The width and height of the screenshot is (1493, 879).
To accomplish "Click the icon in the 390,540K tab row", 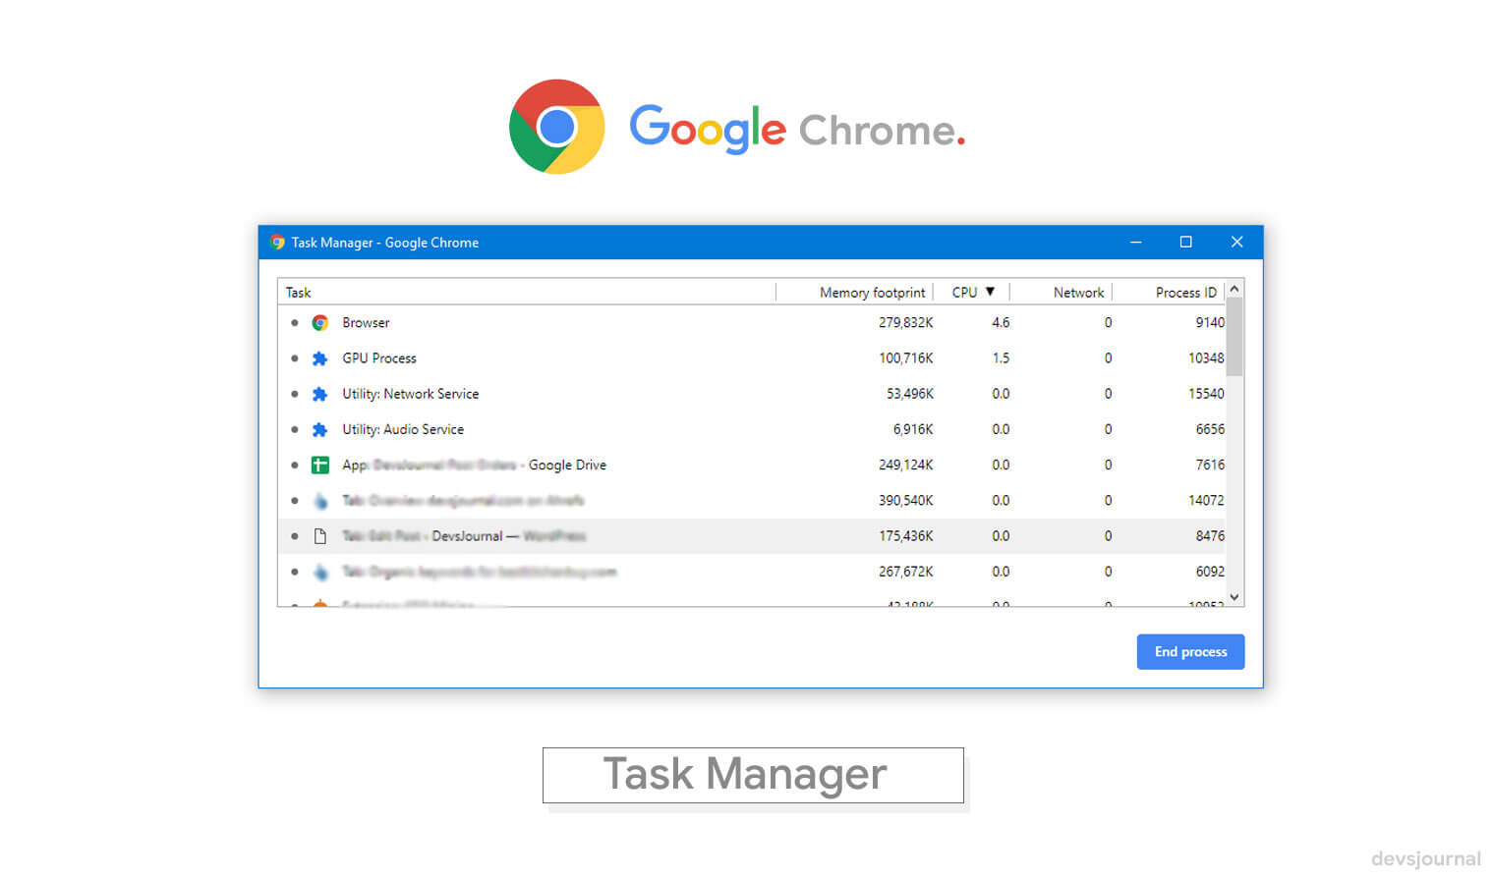I will tap(319, 501).
